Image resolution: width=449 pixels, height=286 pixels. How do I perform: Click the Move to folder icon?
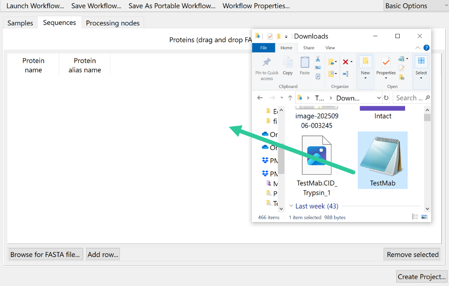[x=332, y=62]
